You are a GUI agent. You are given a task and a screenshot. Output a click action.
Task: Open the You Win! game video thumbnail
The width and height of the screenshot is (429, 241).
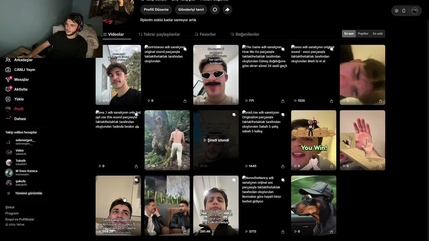tap(314, 140)
